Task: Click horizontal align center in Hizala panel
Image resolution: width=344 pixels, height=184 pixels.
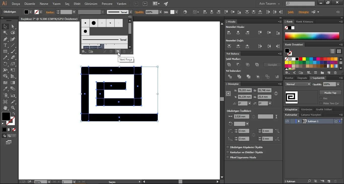Action: (238, 33)
